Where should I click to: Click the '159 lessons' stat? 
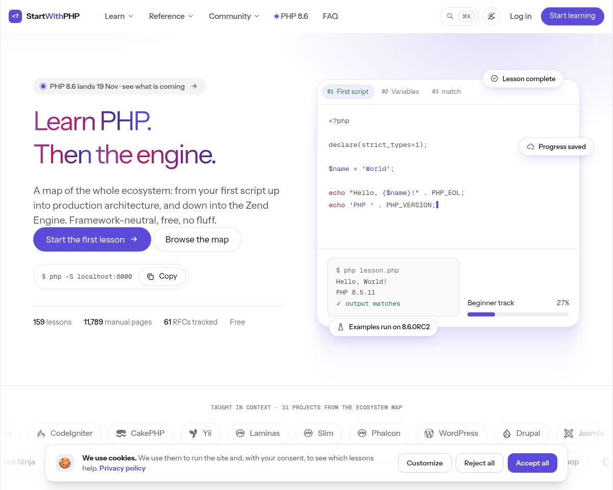tap(52, 322)
